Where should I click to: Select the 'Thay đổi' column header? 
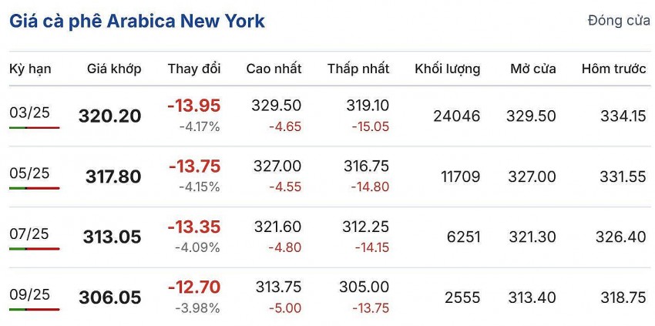(194, 69)
